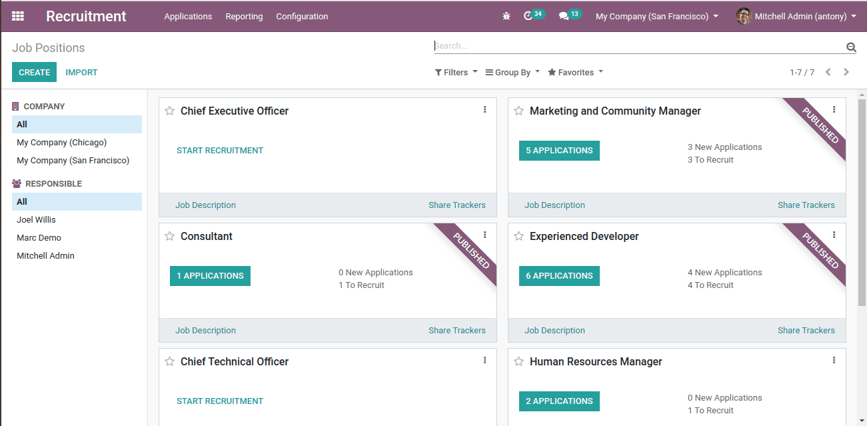Open kebab menu on Experienced Developer card
Screen dimensions: 867x426
(834, 235)
